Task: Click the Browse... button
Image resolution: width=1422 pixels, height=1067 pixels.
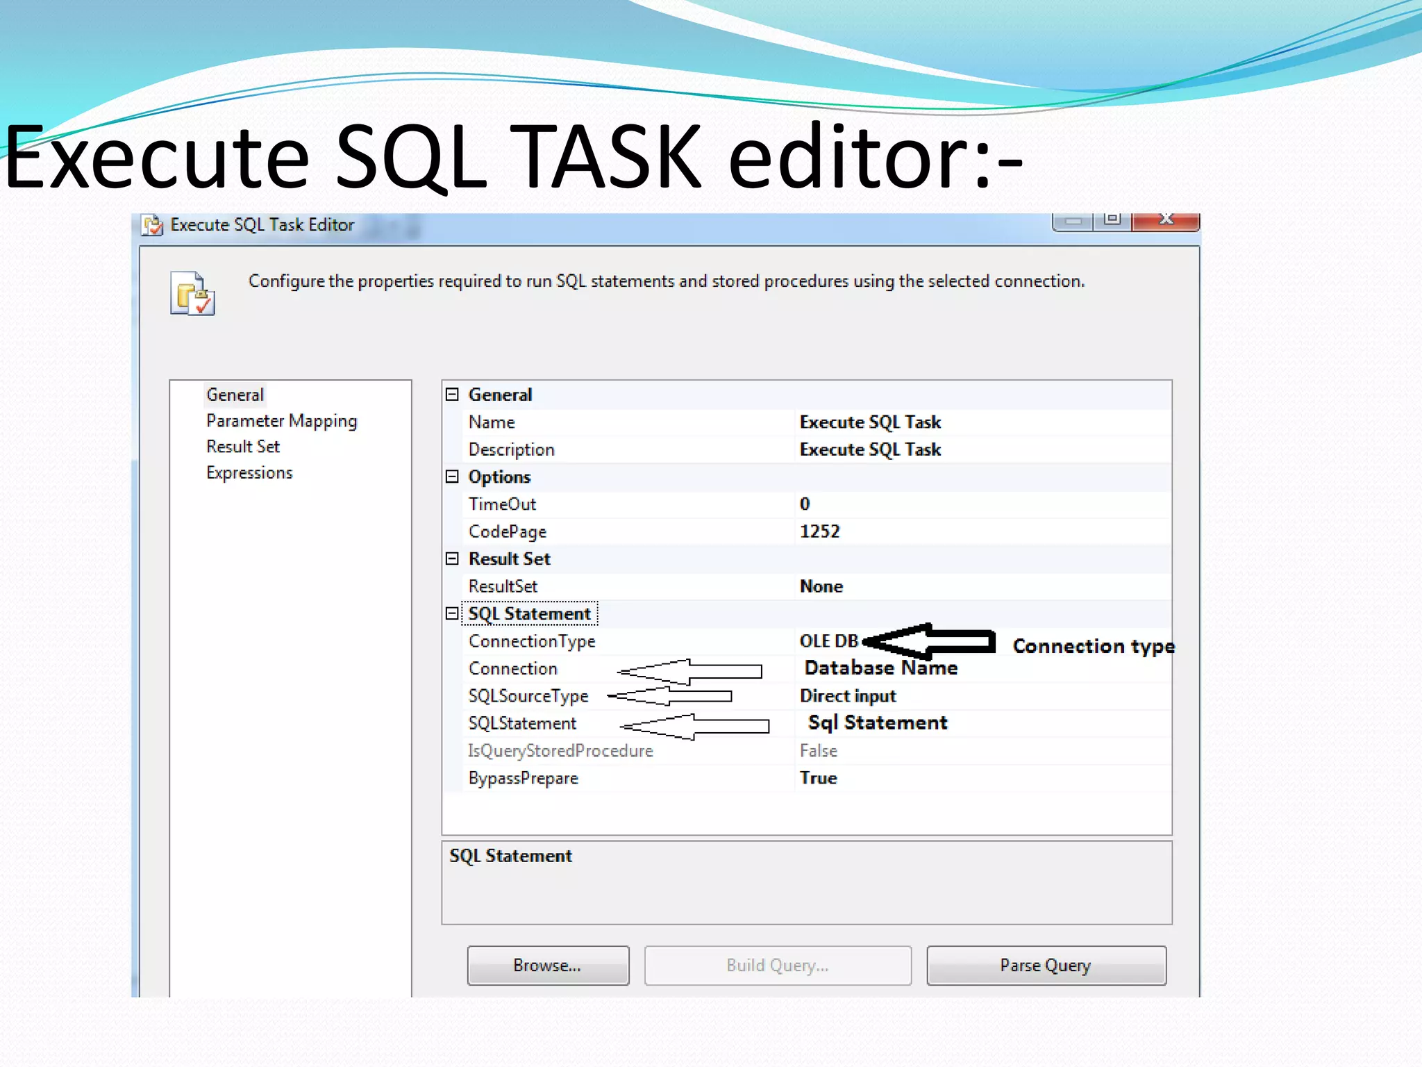Action: click(548, 966)
